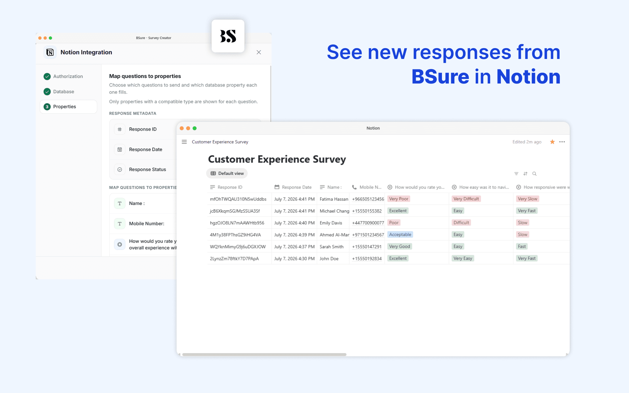Click the Difficult tag in Emily Davis row
629x393 pixels.
tap(461, 223)
